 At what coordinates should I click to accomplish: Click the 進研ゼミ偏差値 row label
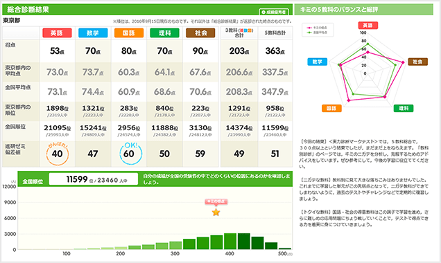click(15, 149)
